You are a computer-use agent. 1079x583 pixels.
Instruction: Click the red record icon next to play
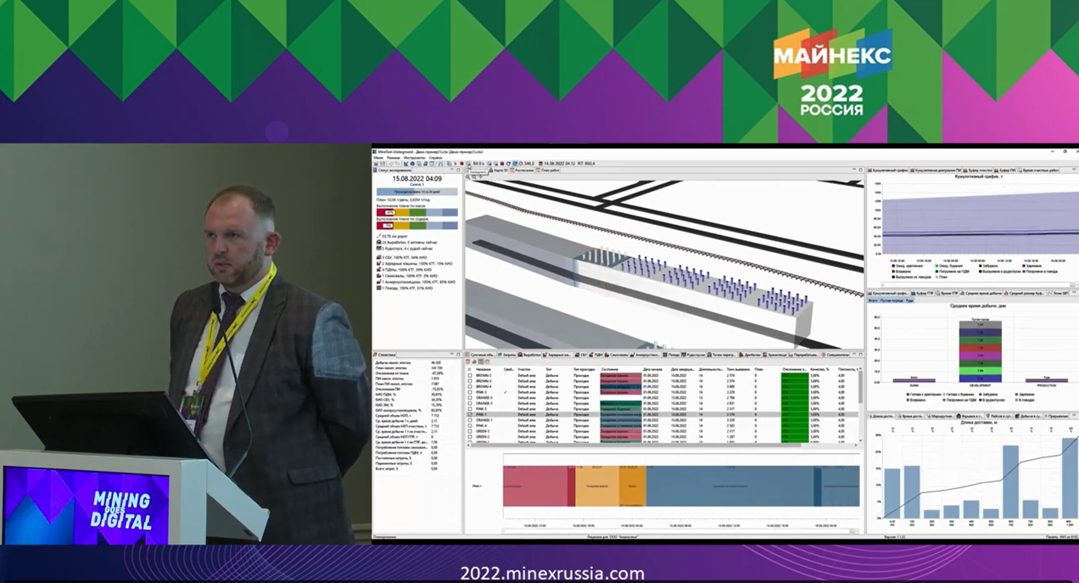462,164
